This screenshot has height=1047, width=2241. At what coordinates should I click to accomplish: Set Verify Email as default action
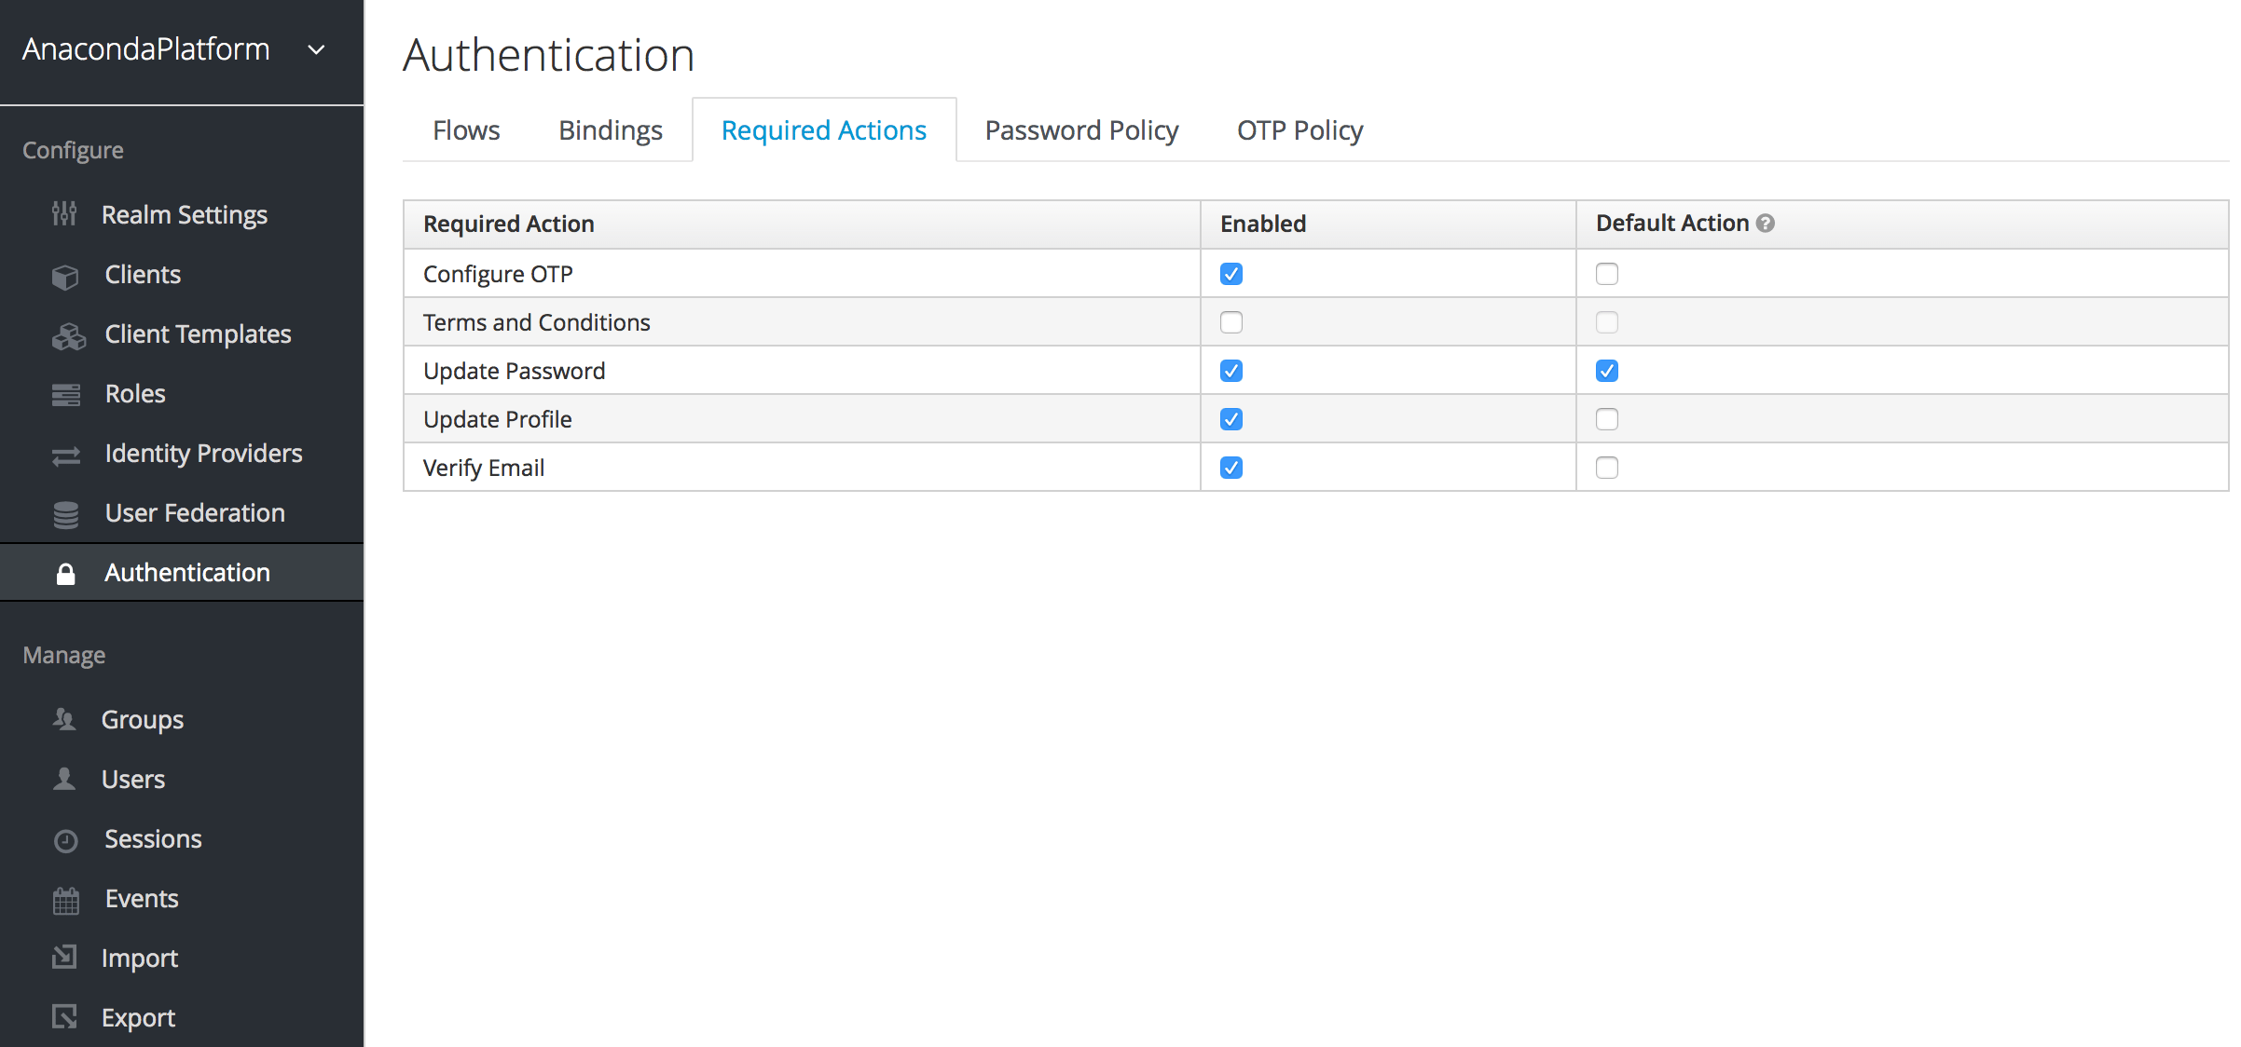[1606, 468]
